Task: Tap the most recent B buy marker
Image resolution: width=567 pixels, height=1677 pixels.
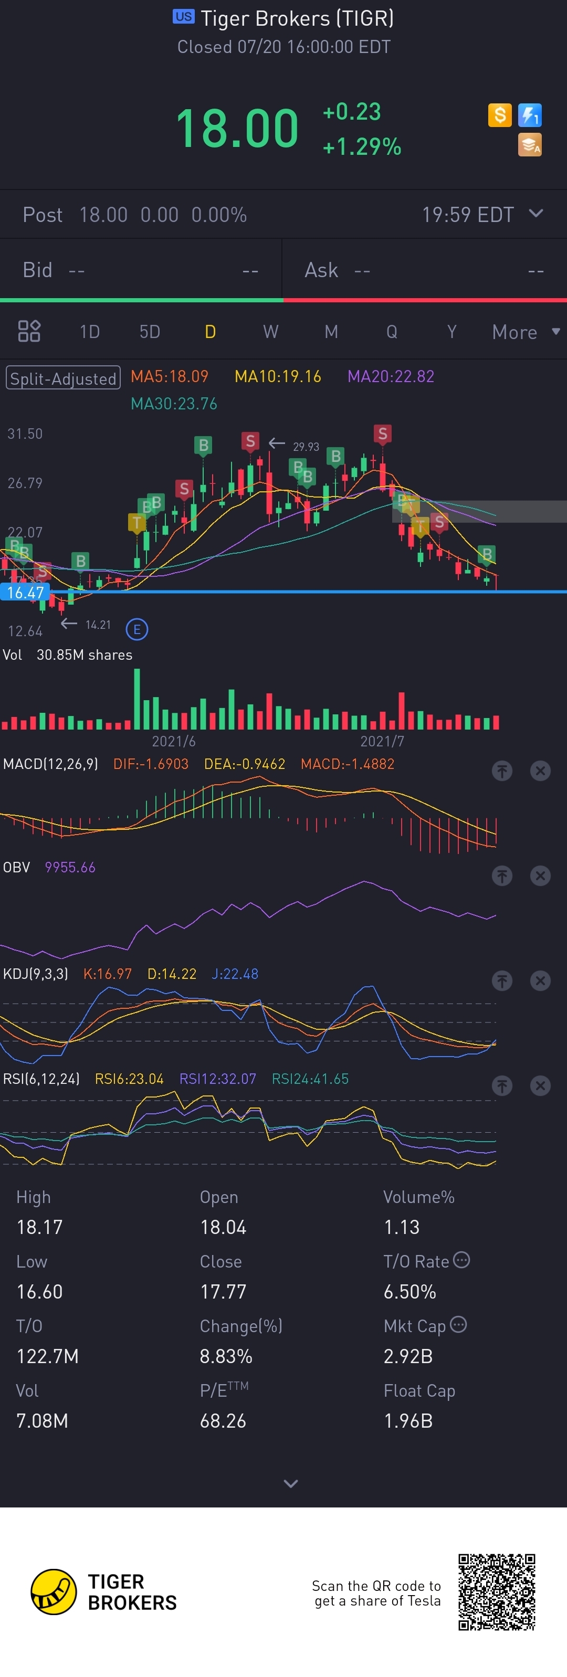Action: tap(486, 555)
